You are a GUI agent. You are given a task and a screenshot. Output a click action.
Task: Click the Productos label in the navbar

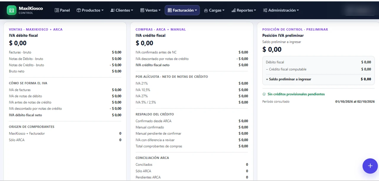pos(91,10)
